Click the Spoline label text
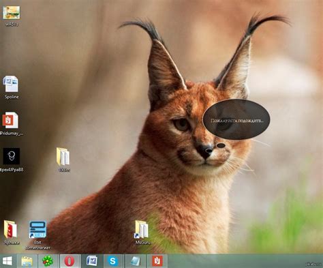323x268 pixels. (12, 97)
